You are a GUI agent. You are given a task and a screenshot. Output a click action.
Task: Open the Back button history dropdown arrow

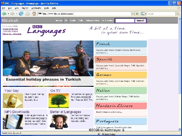pyautogui.click(x=8, y=14)
